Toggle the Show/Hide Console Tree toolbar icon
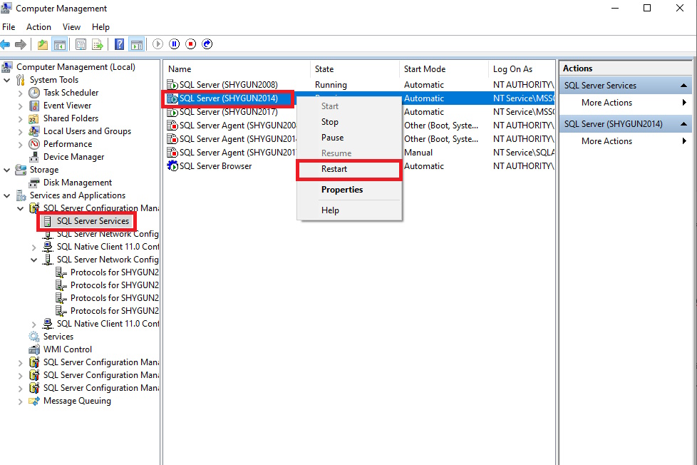 click(x=60, y=44)
